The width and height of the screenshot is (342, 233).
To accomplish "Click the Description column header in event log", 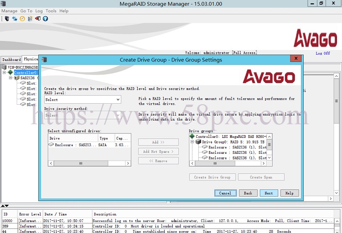I will [x=212, y=214].
